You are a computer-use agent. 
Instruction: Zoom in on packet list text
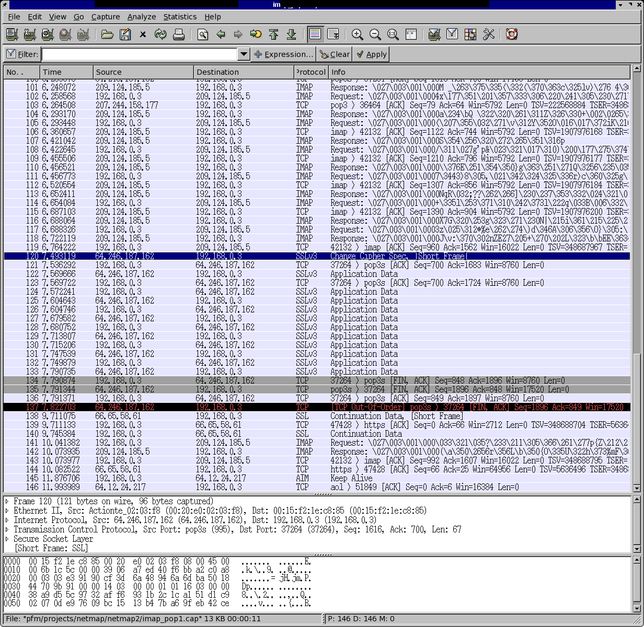click(x=358, y=35)
